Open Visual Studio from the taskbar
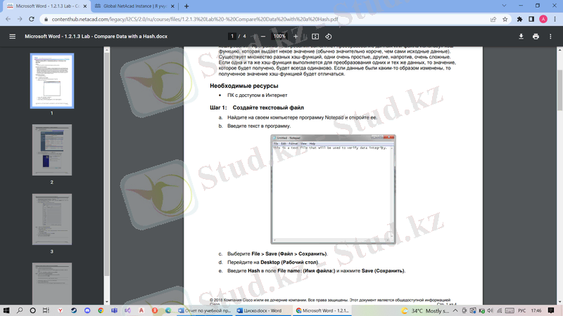The width and height of the screenshot is (563, 316). (x=128, y=310)
